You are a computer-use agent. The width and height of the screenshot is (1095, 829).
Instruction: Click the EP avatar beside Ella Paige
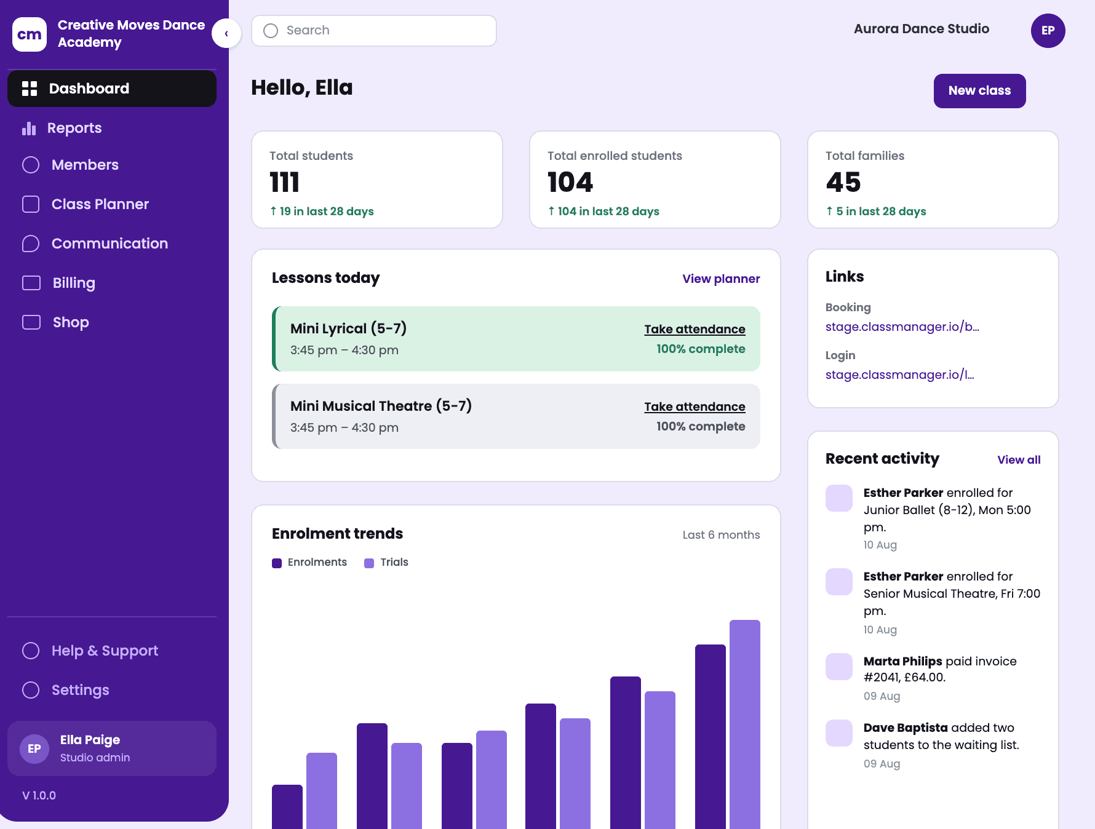coord(34,748)
